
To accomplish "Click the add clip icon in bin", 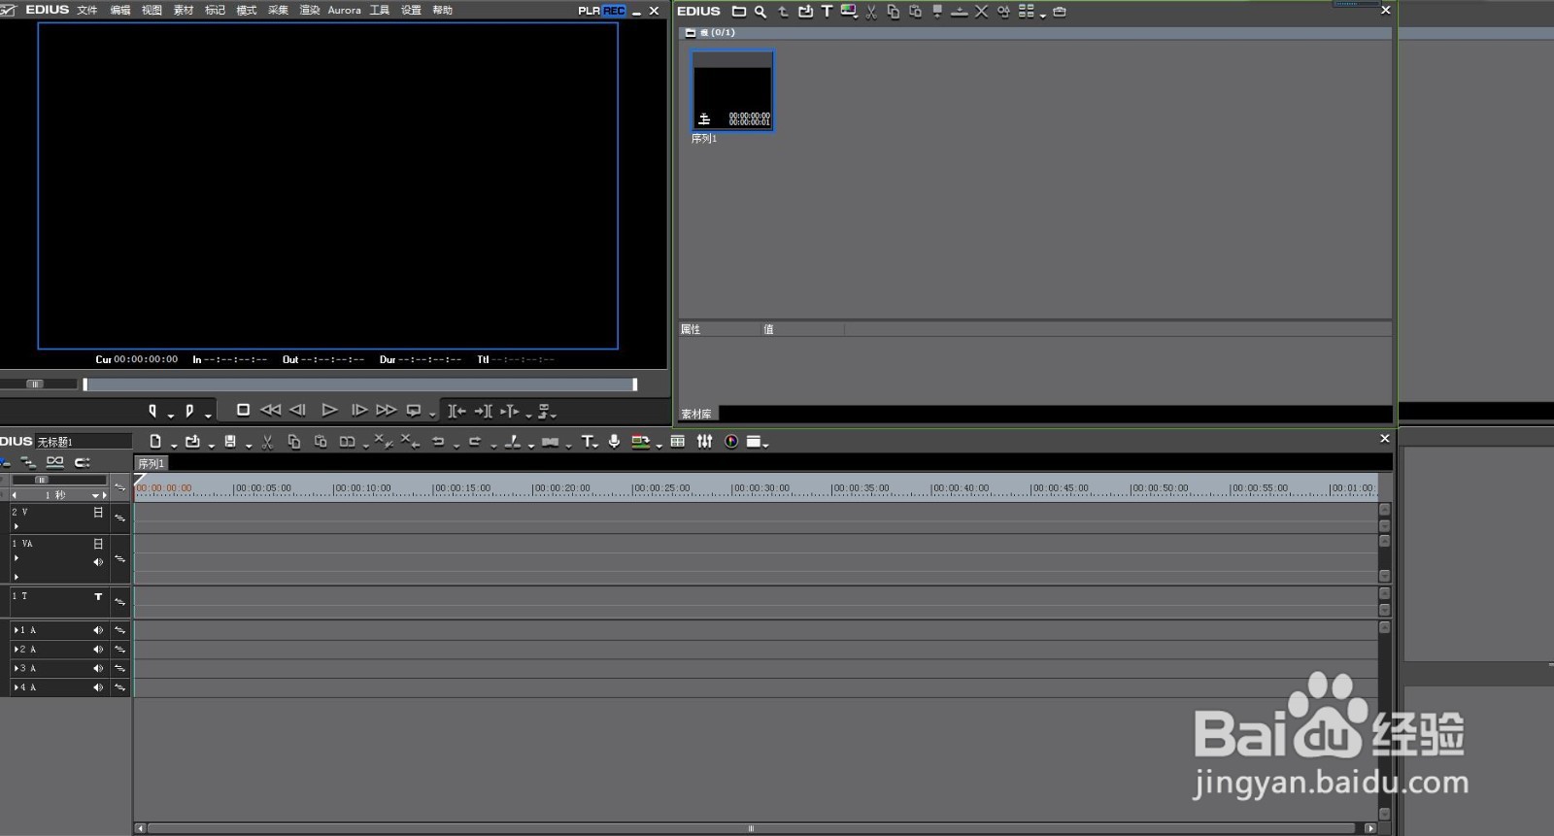I will 805,12.
